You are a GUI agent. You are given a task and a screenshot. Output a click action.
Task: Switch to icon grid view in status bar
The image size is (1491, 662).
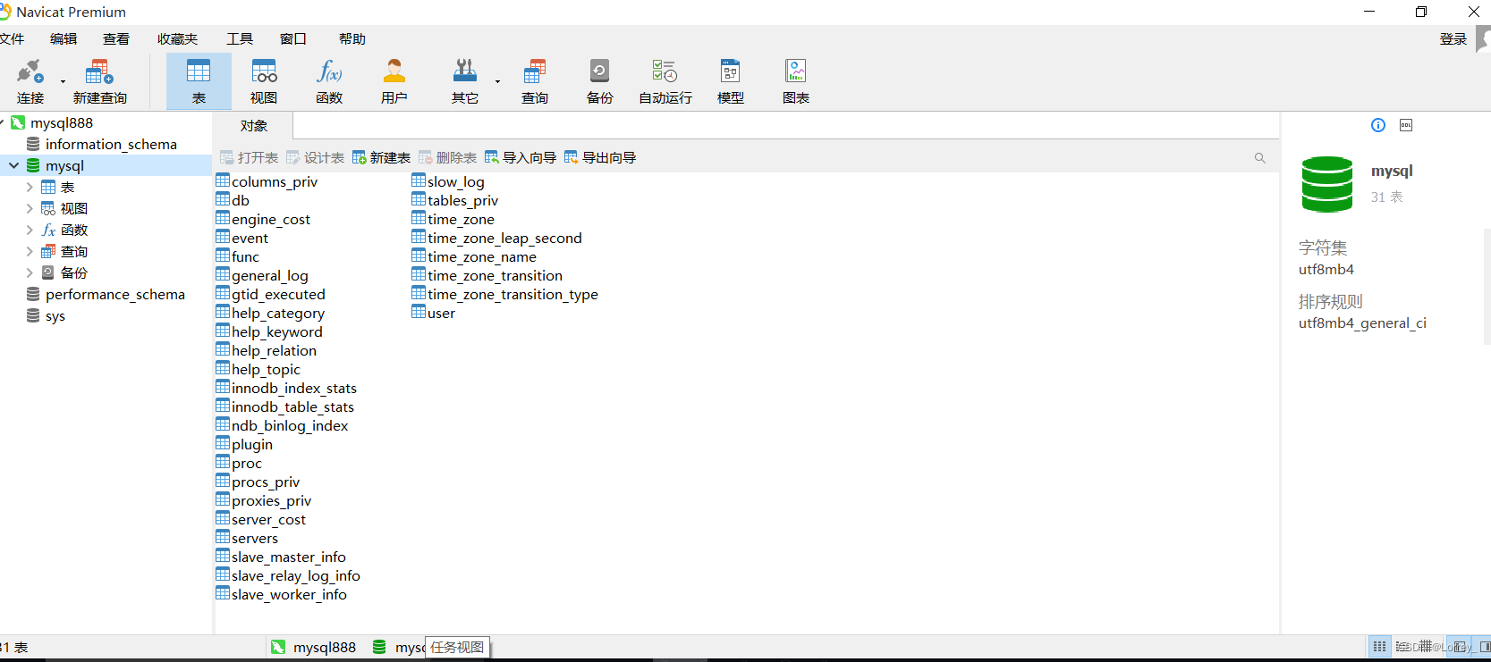click(1380, 646)
